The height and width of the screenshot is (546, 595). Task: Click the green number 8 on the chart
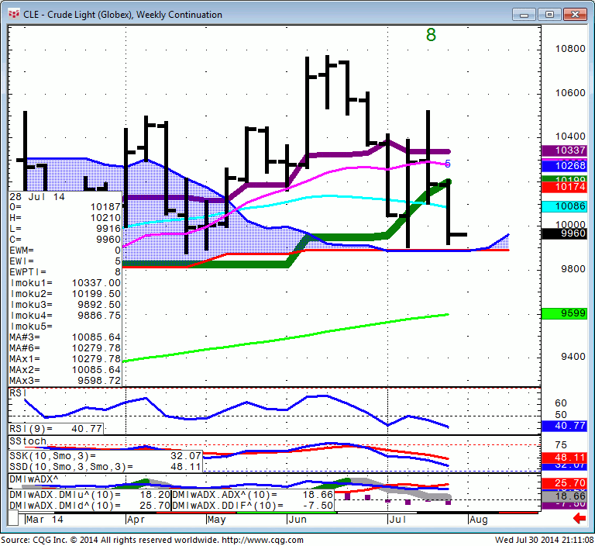431,35
